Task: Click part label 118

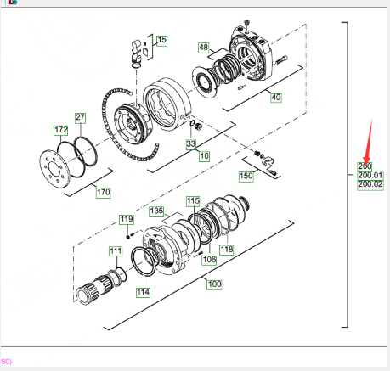Action: tap(227, 250)
